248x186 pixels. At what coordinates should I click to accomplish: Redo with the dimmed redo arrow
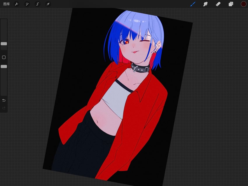tap(4, 108)
